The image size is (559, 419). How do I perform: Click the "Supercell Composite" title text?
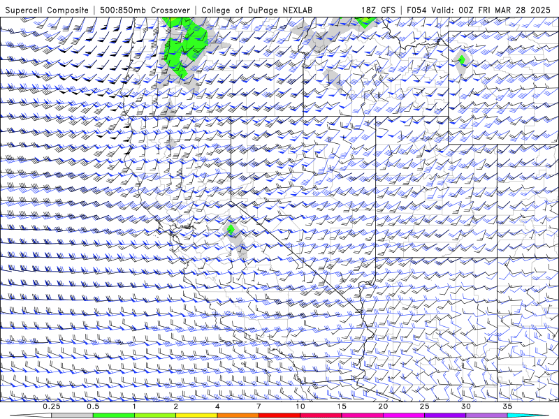coord(47,10)
